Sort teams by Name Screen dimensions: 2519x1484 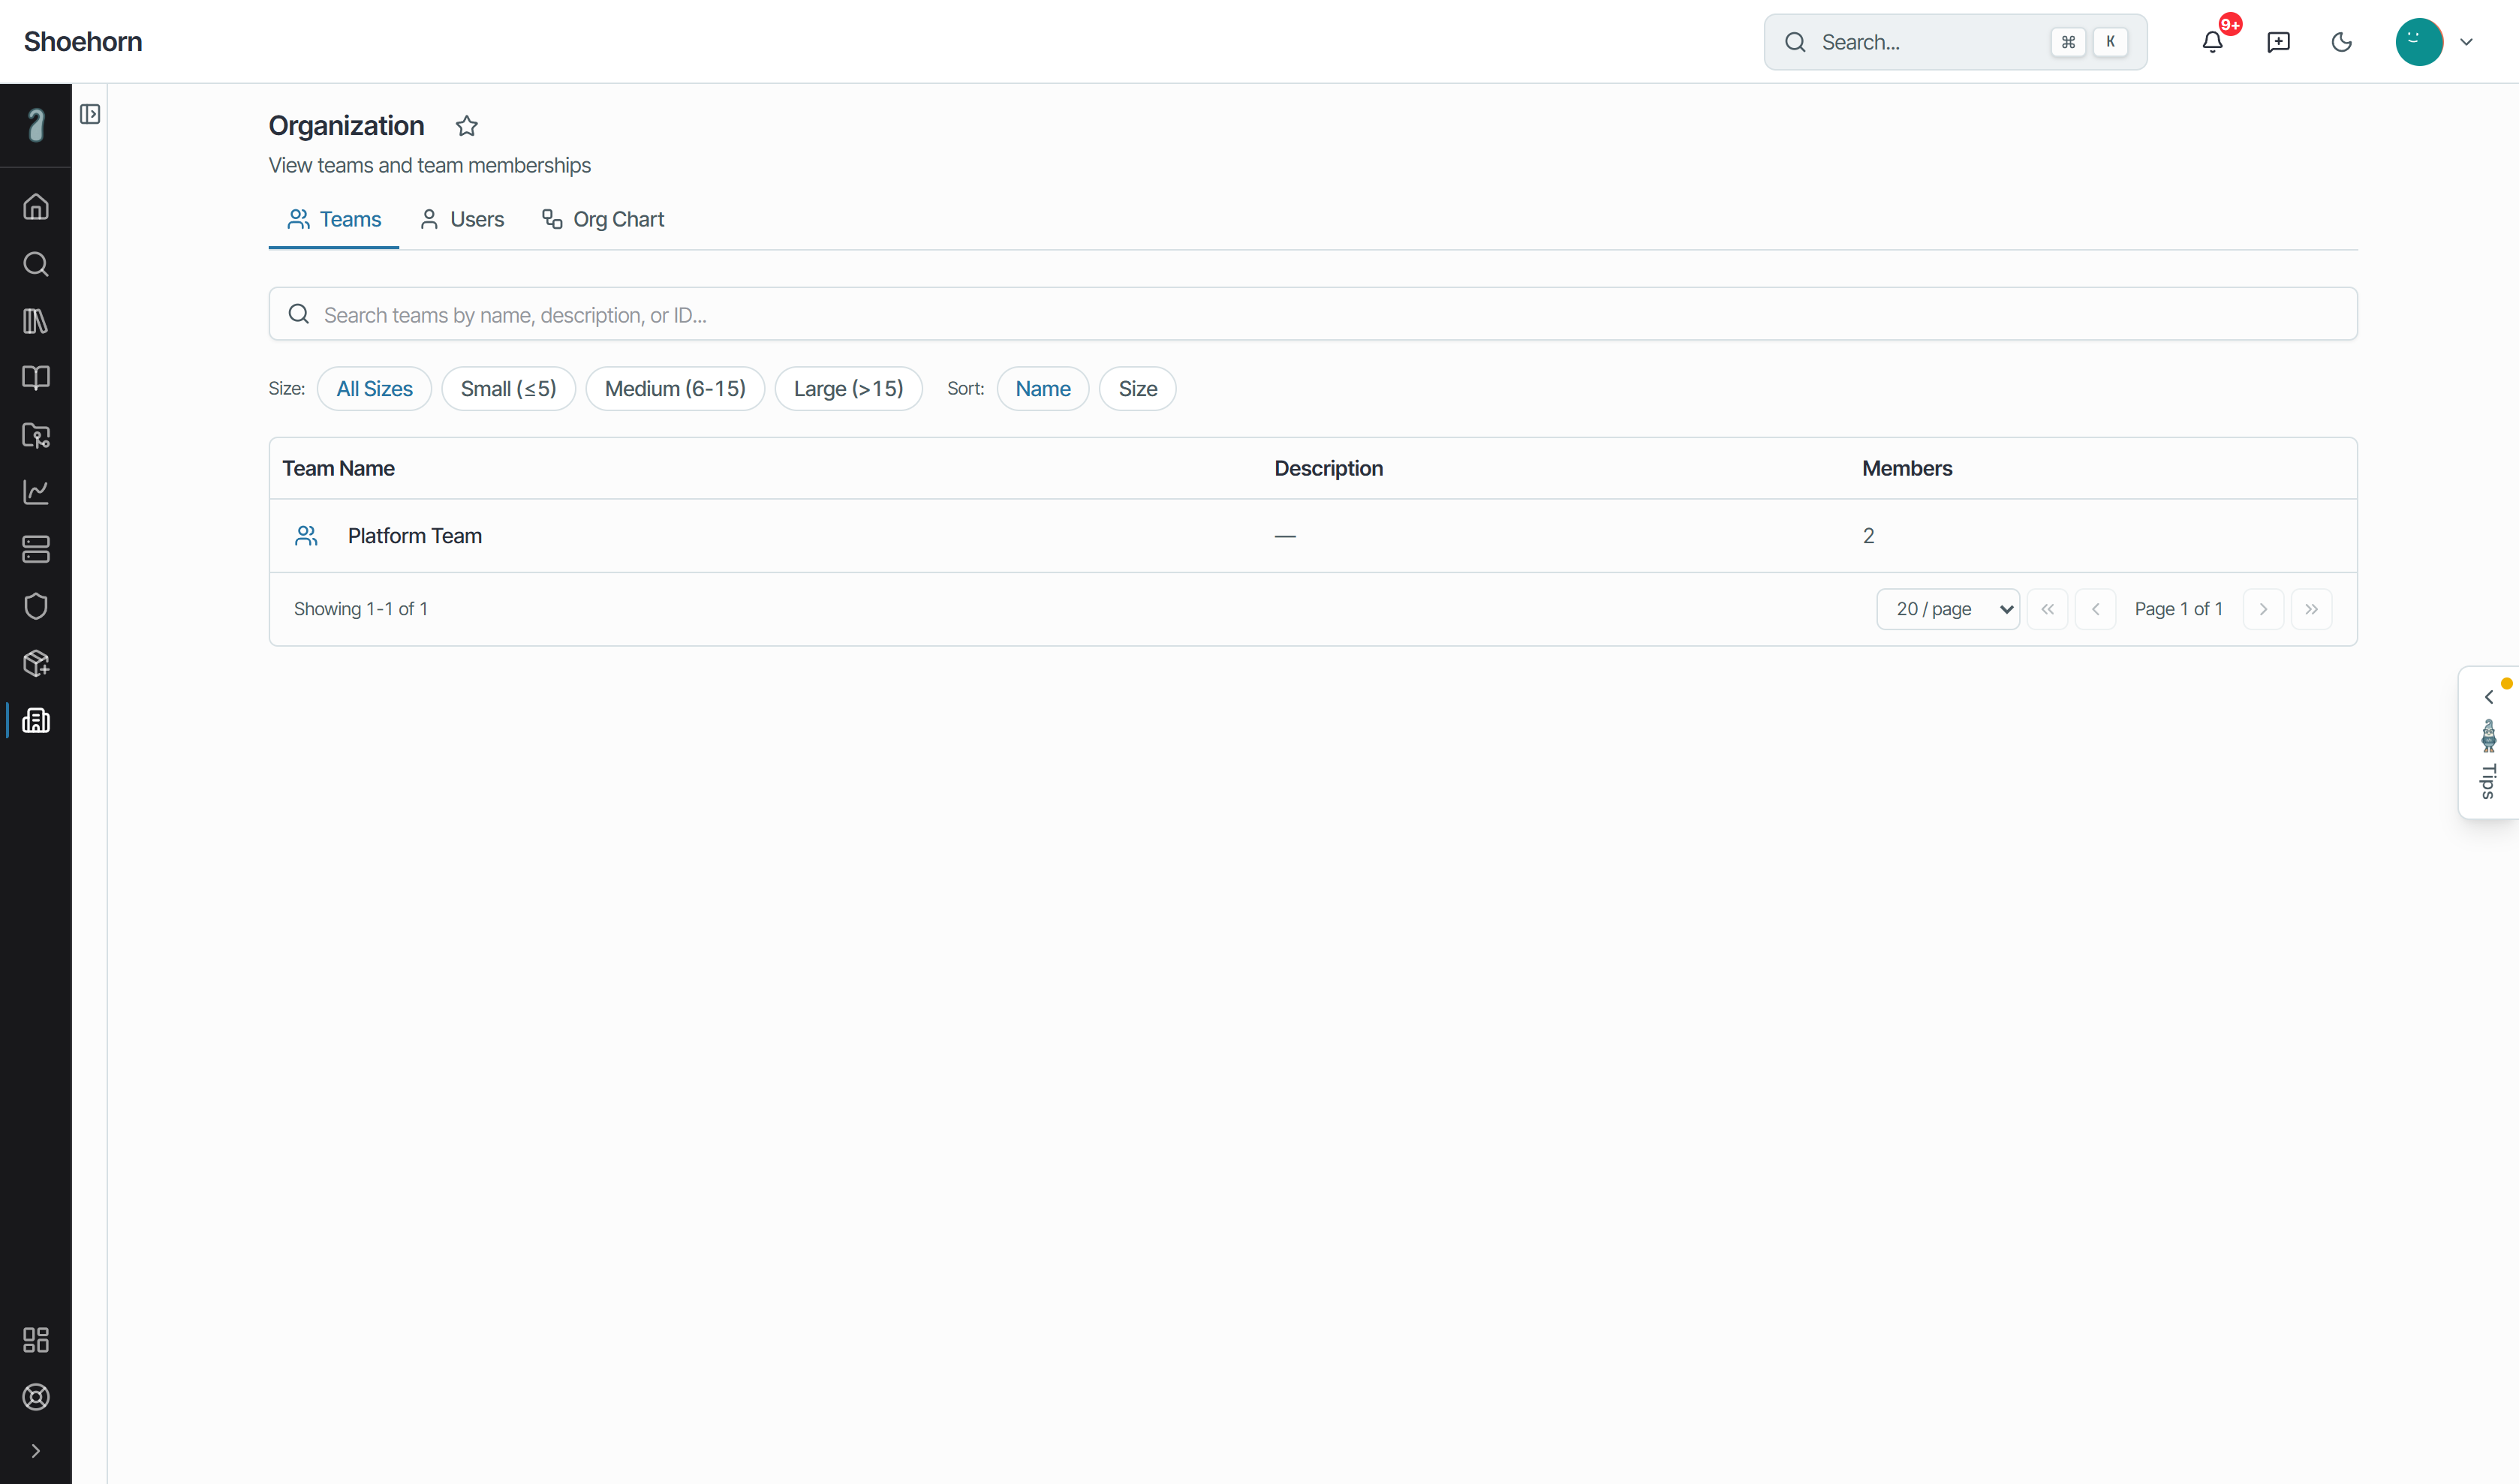1043,388
